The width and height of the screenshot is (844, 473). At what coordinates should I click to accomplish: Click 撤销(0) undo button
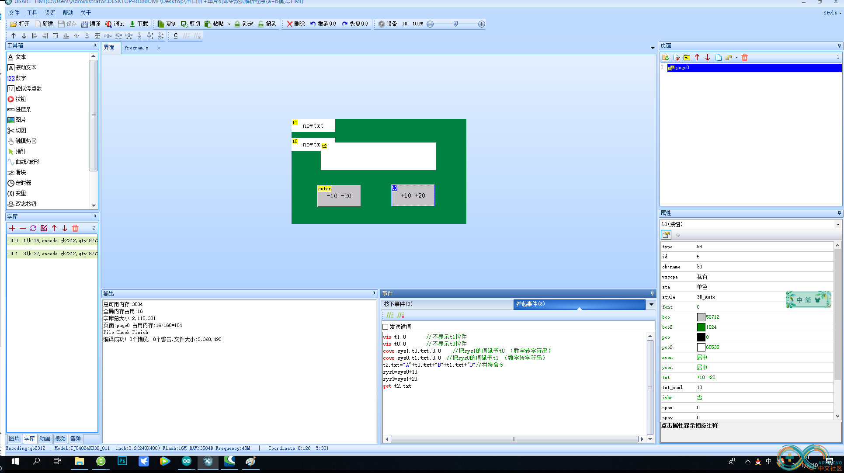click(x=323, y=24)
